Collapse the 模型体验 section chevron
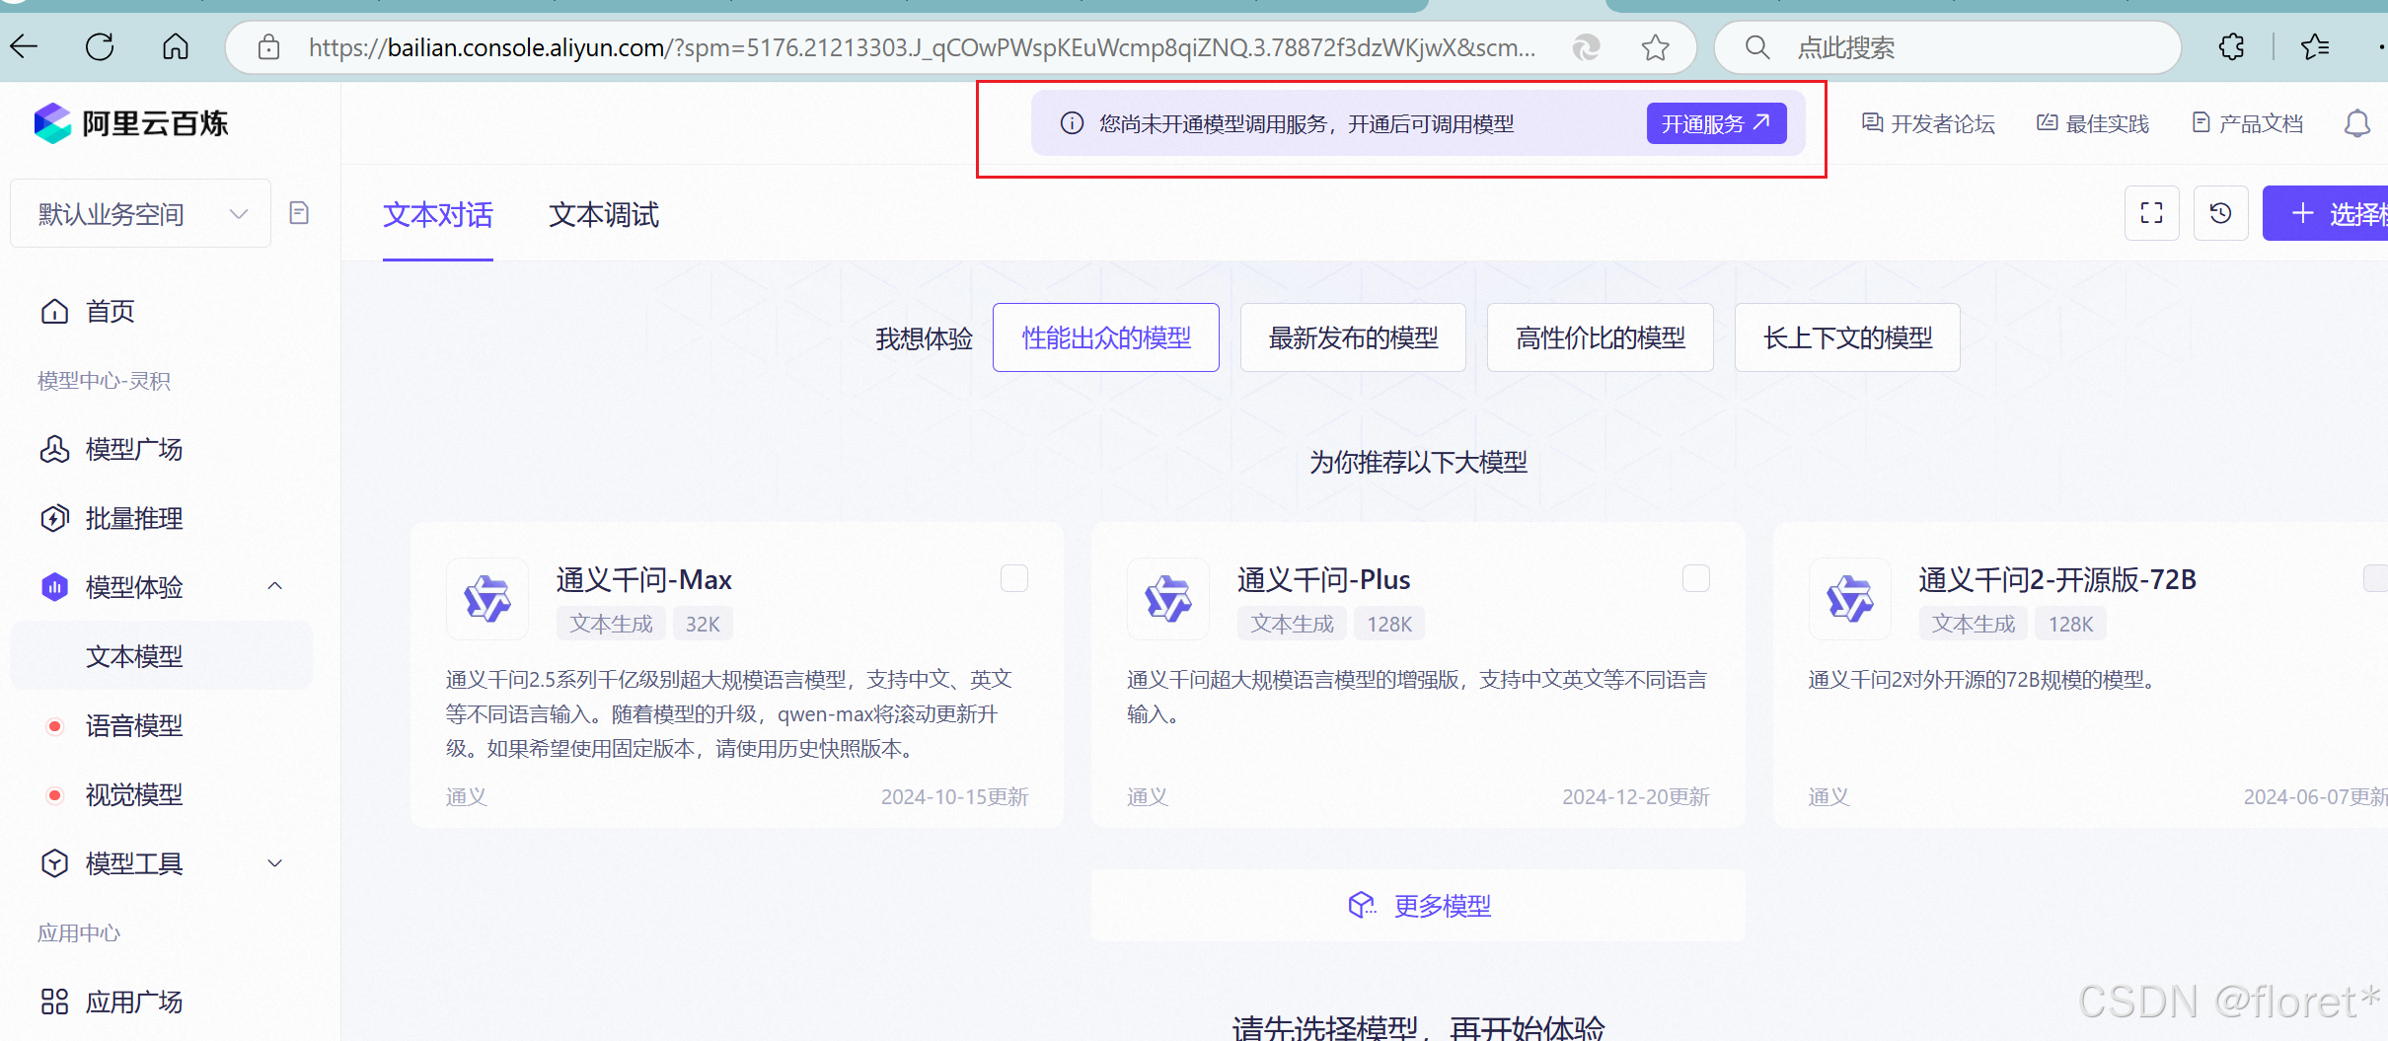 [x=275, y=586]
